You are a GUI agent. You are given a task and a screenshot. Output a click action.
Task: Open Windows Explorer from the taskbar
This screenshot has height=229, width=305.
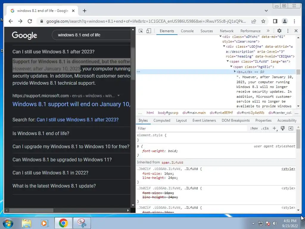tap(26, 223)
